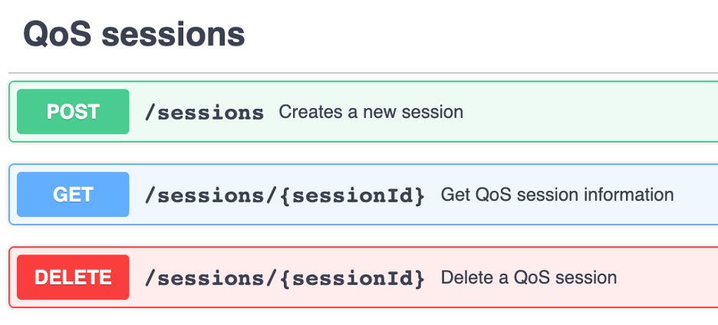Open the /sessions/{sessionId} path in DELETE row
The width and height of the screenshot is (718, 325).
[284, 277]
